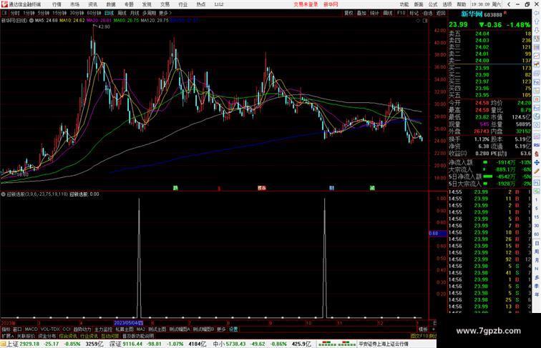The width and height of the screenshot is (541, 348).
Task: Click the diamond icon at the chart's top right
Action: (418, 21)
